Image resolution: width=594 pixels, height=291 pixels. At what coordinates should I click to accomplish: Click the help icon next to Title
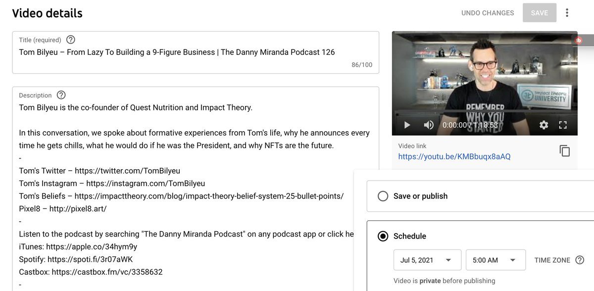click(x=71, y=40)
